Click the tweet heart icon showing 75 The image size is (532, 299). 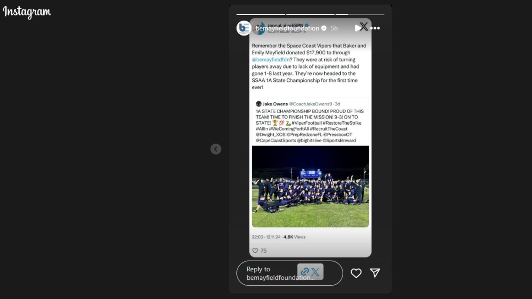[x=255, y=250]
